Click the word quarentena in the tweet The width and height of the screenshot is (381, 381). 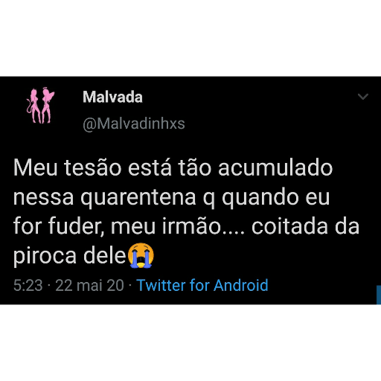point(138,198)
